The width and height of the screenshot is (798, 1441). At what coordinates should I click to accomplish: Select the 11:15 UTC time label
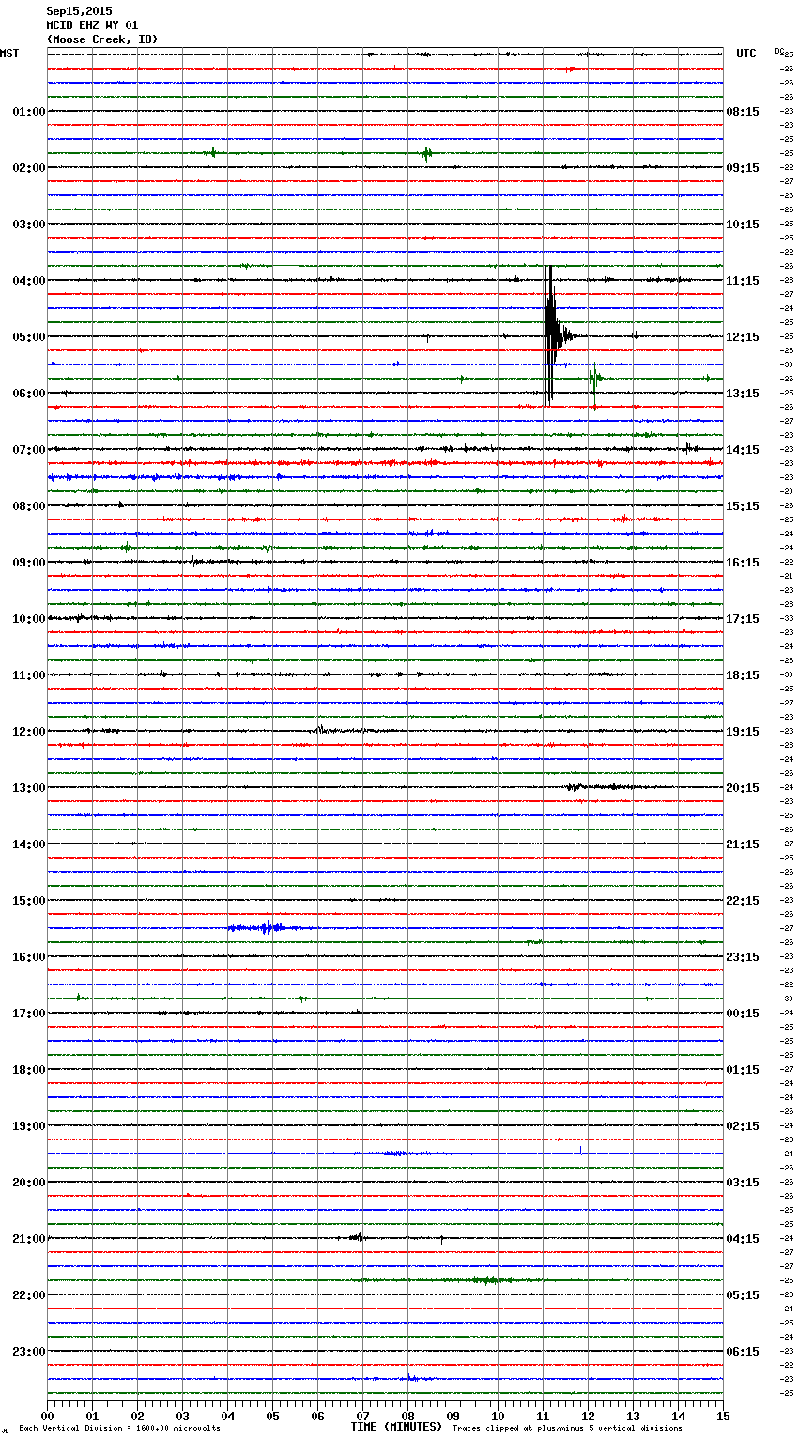pyautogui.click(x=743, y=281)
